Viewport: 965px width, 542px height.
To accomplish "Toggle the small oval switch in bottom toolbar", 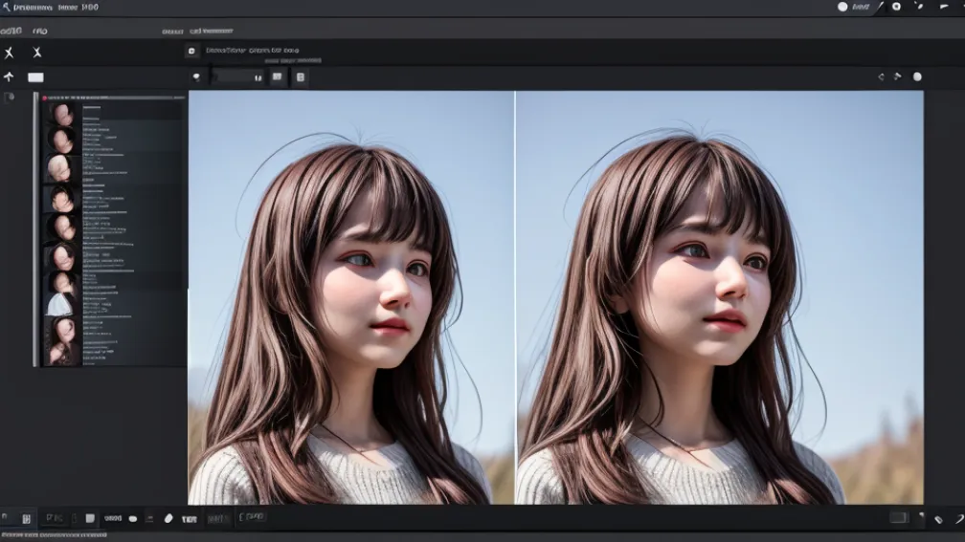I will [x=133, y=518].
